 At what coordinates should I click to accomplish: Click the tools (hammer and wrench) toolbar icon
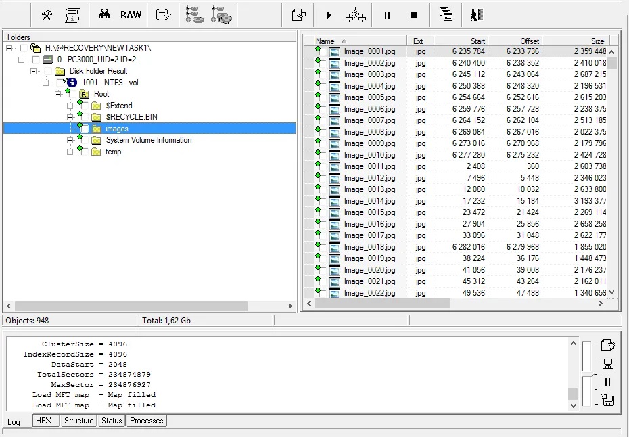point(47,15)
